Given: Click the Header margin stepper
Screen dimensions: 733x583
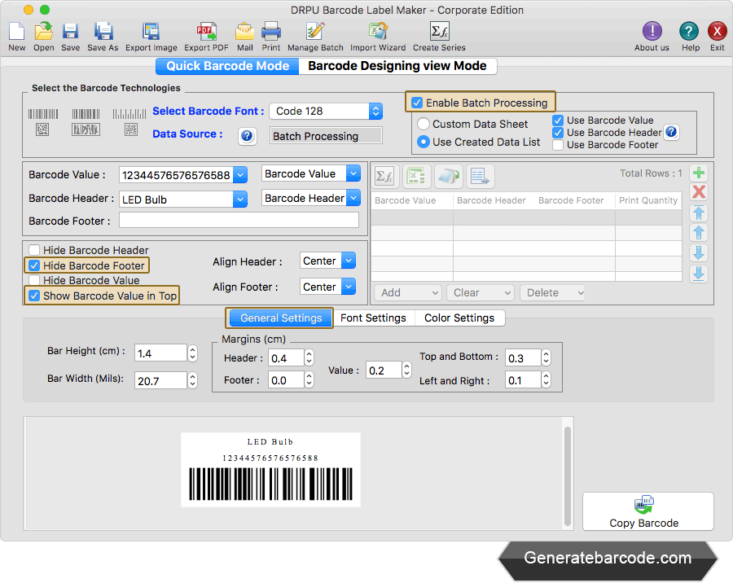Looking at the screenshot, I should coord(309,358).
